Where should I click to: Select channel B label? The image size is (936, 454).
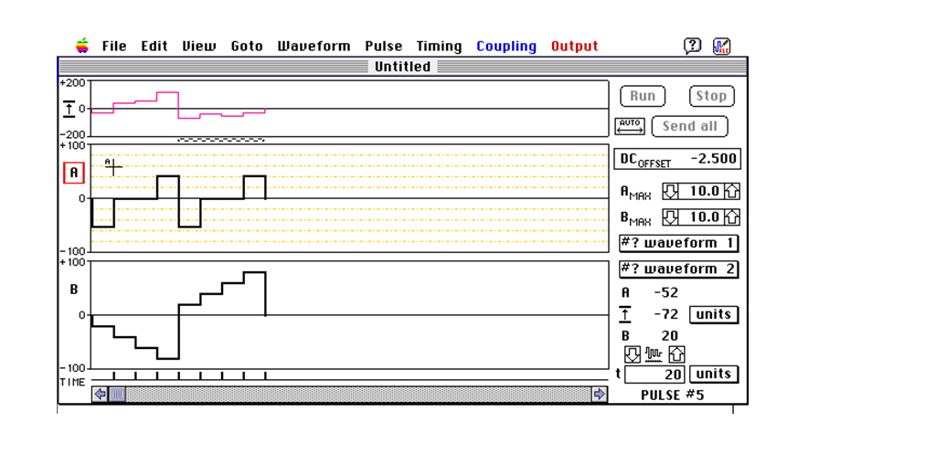pyautogui.click(x=74, y=290)
